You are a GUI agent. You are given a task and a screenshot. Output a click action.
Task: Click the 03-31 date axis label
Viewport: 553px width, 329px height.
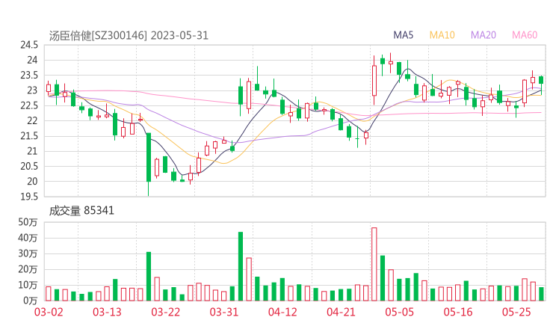tap(224, 312)
